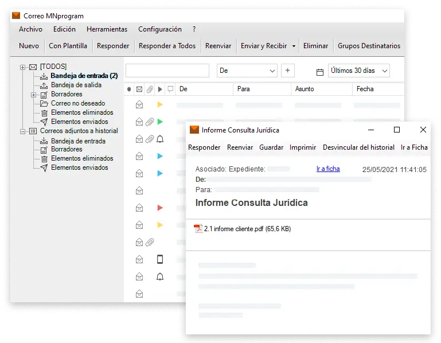Open the Herramientas menu
Viewport: 441px width, 343px height.
pyautogui.click(x=107, y=29)
